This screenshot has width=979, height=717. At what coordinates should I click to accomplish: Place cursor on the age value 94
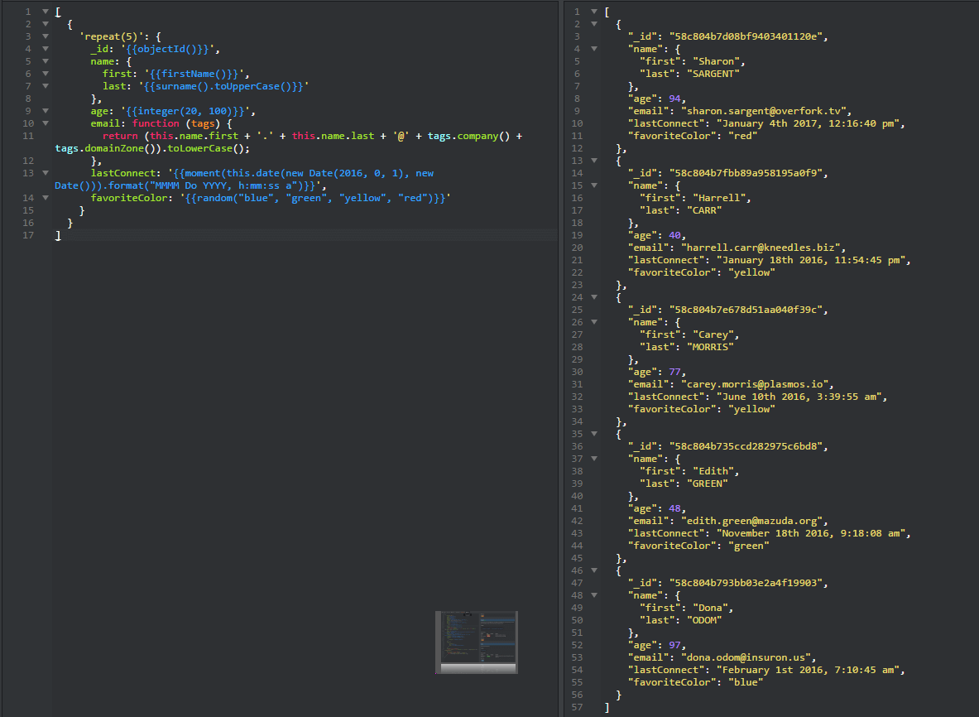[674, 99]
